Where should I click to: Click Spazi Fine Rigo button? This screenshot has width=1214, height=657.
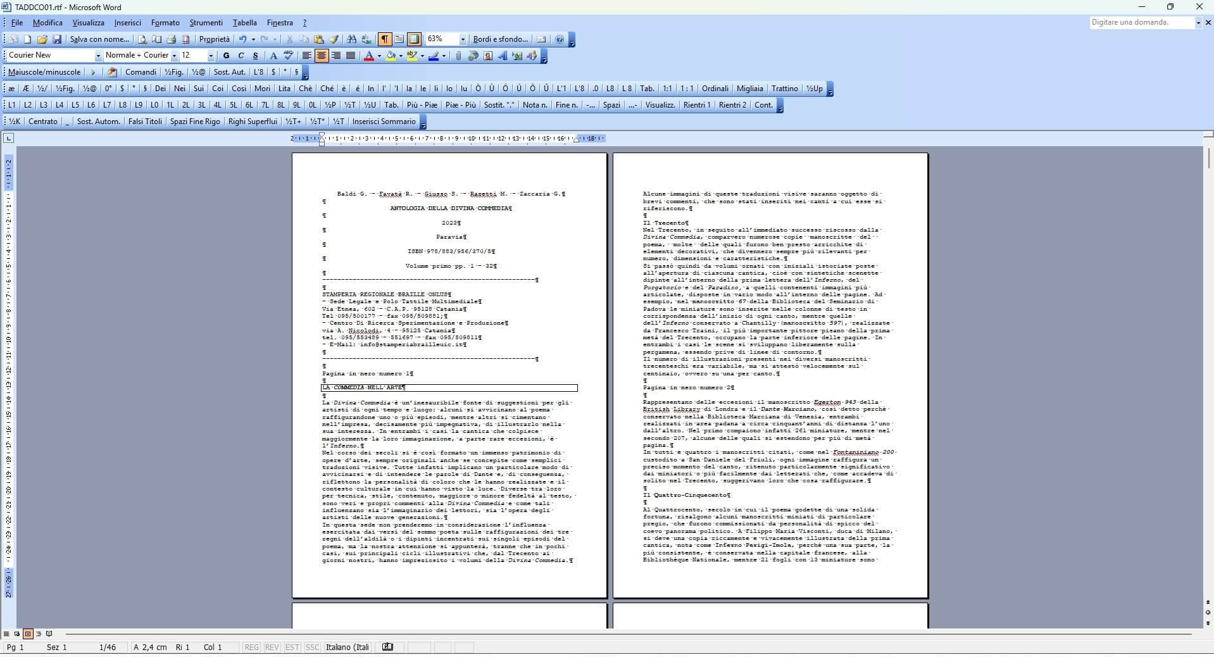pyautogui.click(x=195, y=122)
